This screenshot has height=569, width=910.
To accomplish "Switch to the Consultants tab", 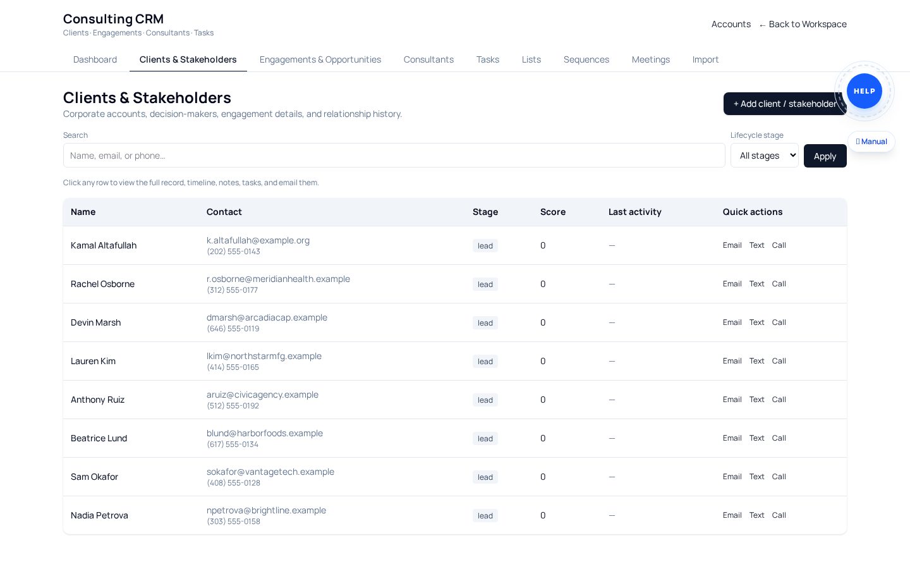I will (x=428, y=59).
